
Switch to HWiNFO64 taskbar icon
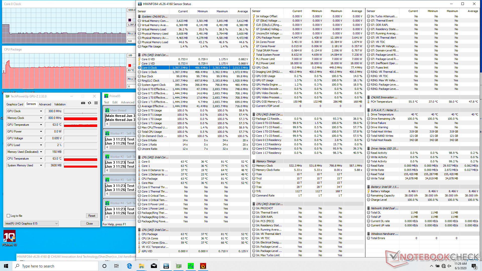click(166, 266)
